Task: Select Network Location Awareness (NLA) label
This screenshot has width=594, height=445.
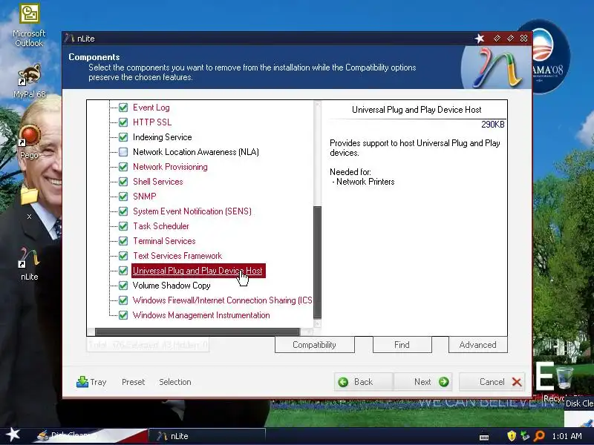Action: click(x=196, y=152)
